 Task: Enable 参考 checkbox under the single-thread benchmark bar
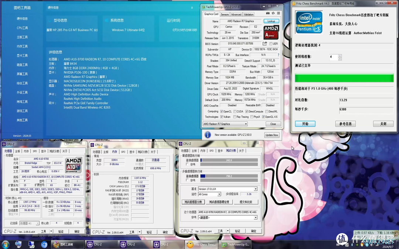pyautogui.click(x=188, y=165)
